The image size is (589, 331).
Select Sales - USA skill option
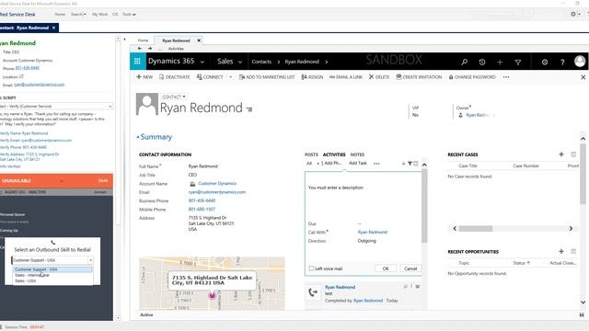(52, 280)
